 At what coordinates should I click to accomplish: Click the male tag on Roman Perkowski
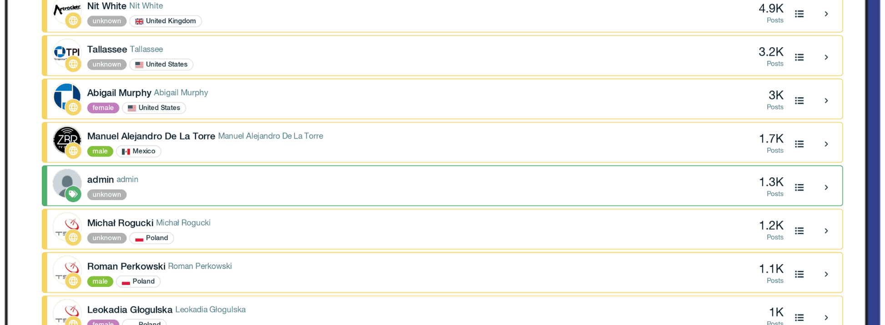100,281
